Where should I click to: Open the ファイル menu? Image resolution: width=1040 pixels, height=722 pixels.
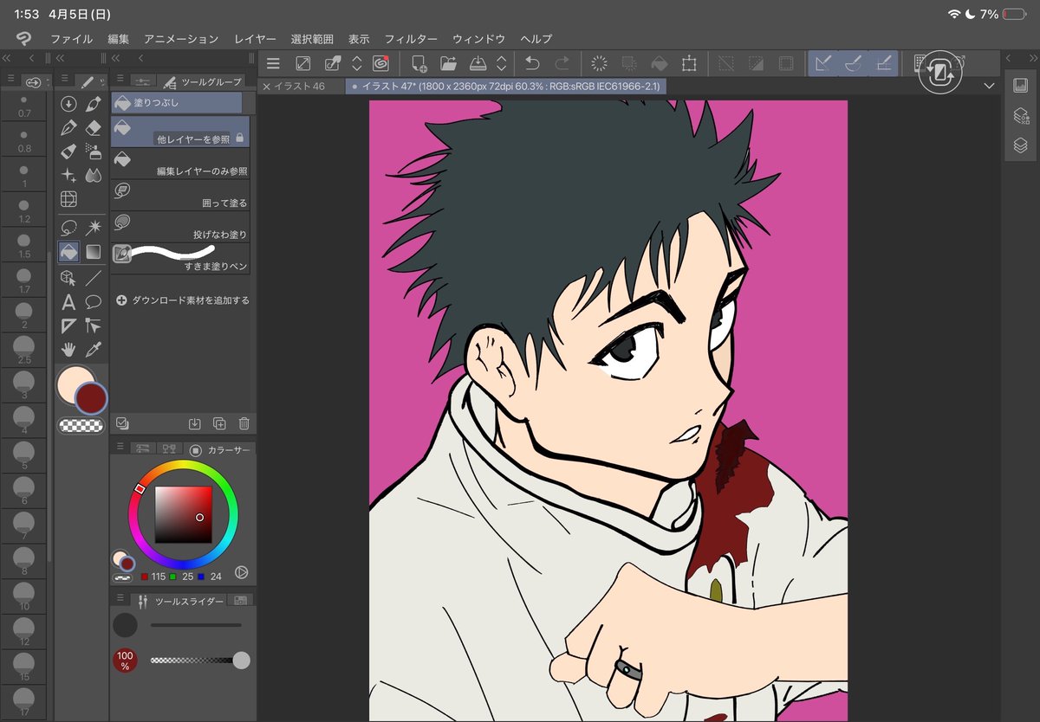coord(71,39)
